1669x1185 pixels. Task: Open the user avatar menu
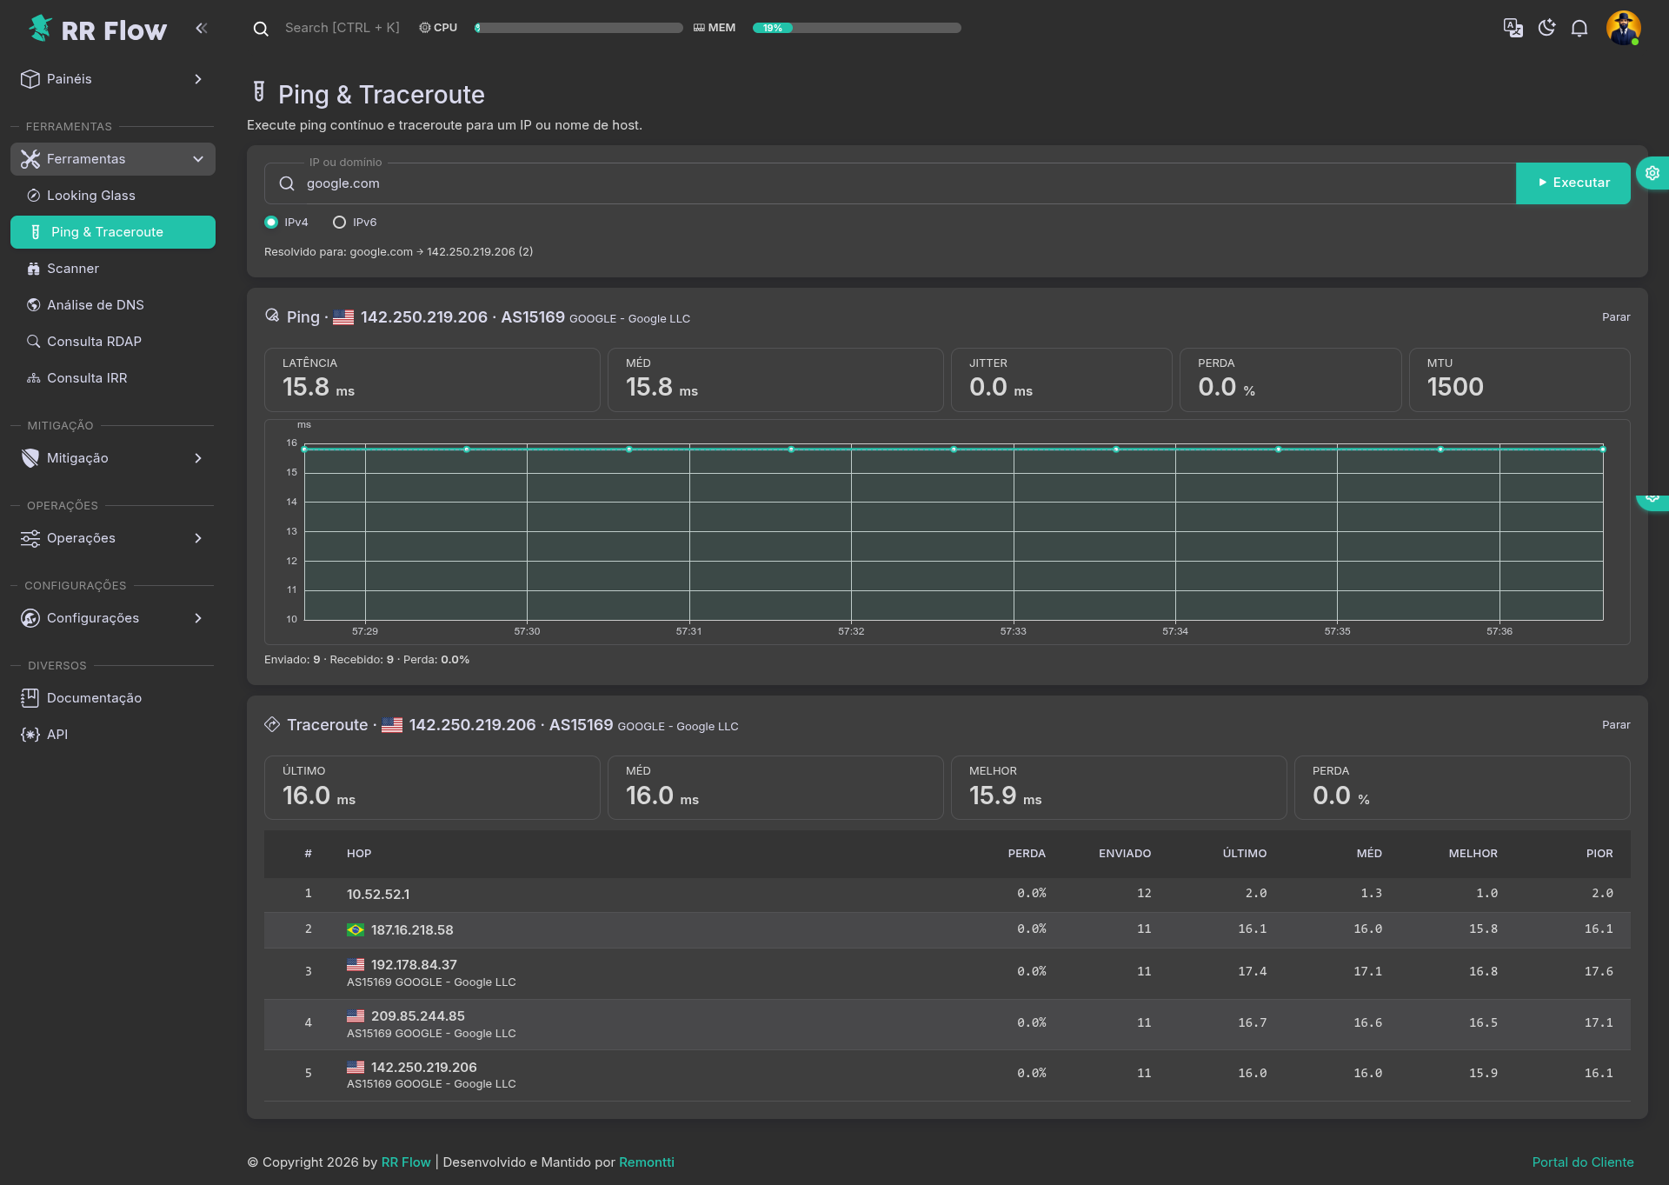click(x=1623, y=28)
